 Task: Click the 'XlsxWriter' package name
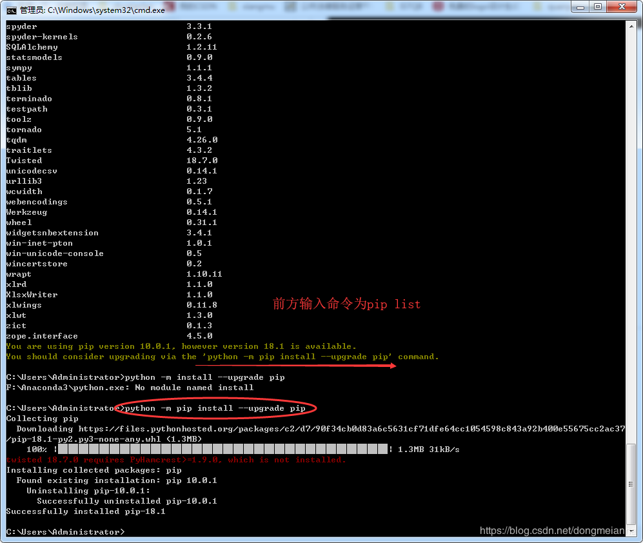coord(32,295)
